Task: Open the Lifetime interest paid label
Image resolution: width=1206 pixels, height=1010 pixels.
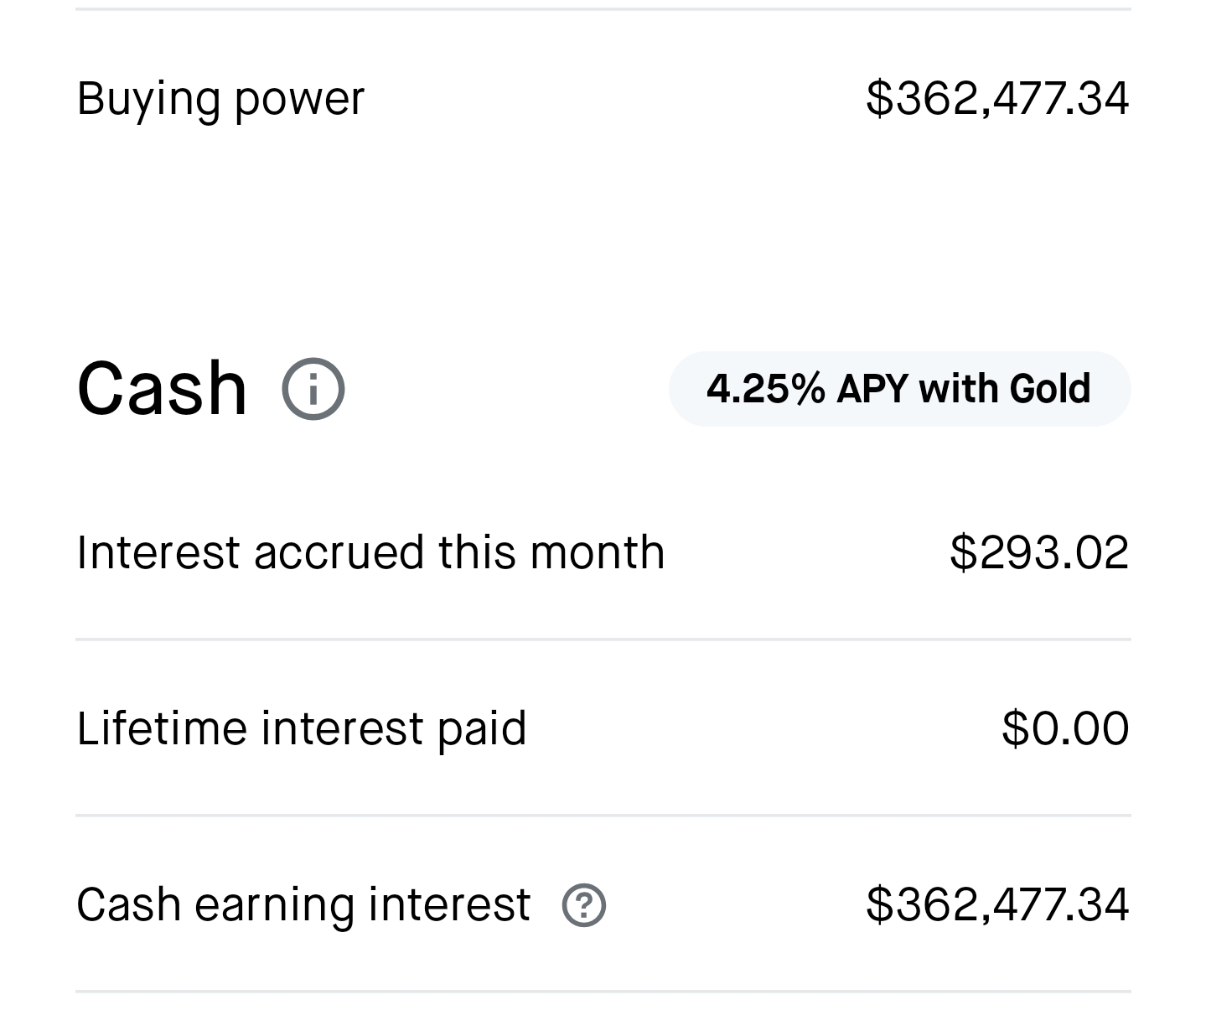Action: [x=301, y=728]
